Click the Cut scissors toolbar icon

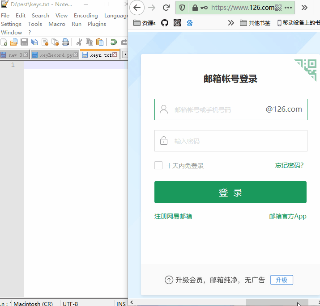pos(79,42)
